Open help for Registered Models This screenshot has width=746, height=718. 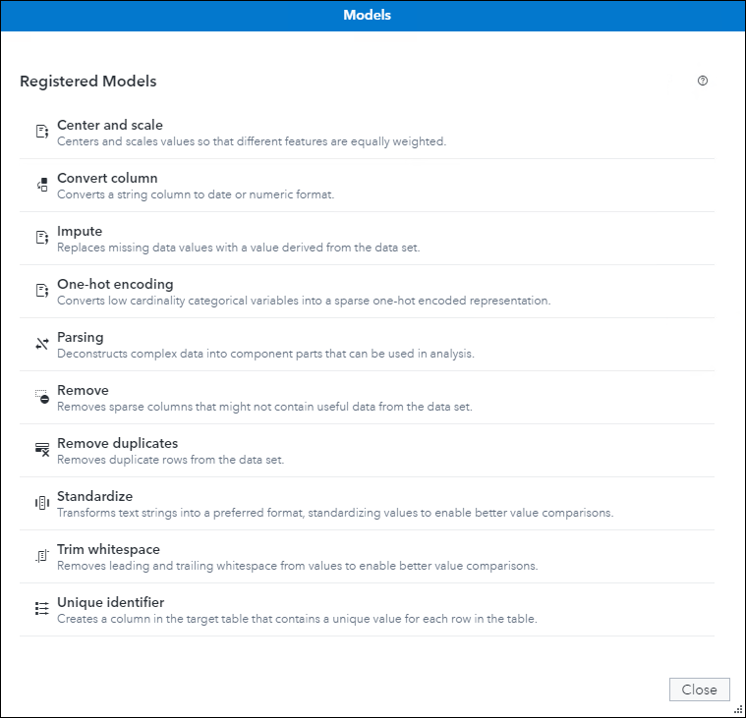pyautogui.click(x=702, y=81)
